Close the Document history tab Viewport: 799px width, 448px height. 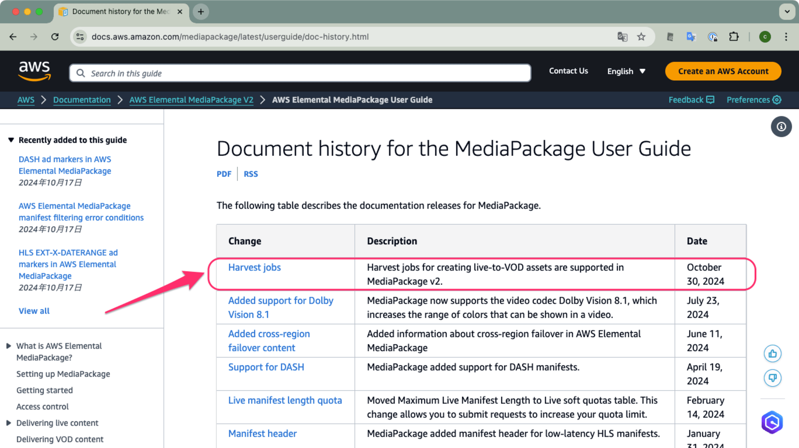tap(180, 12)
